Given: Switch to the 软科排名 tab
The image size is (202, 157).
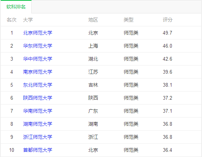Looking at the screenshot, I should (16, 7).
